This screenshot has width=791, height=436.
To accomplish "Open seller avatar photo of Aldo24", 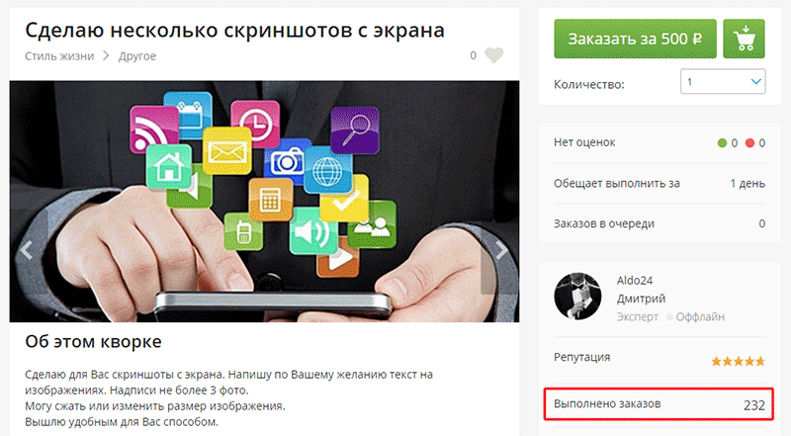I will tap(577, 297).
